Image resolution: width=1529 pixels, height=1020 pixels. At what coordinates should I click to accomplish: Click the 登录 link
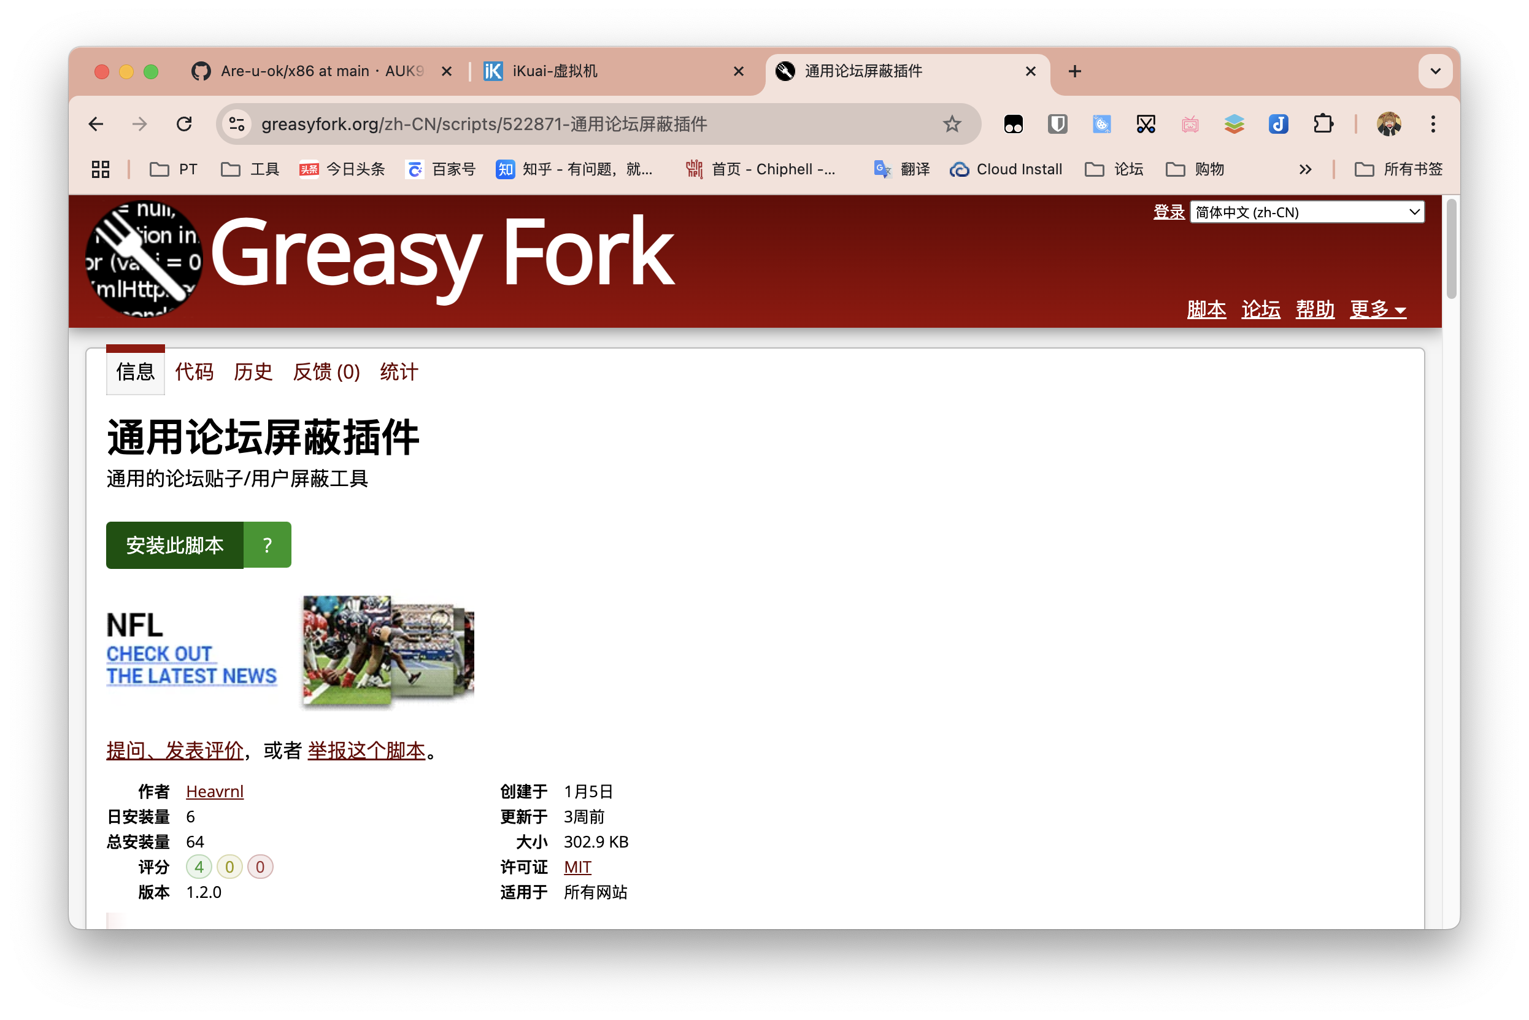1168,212
